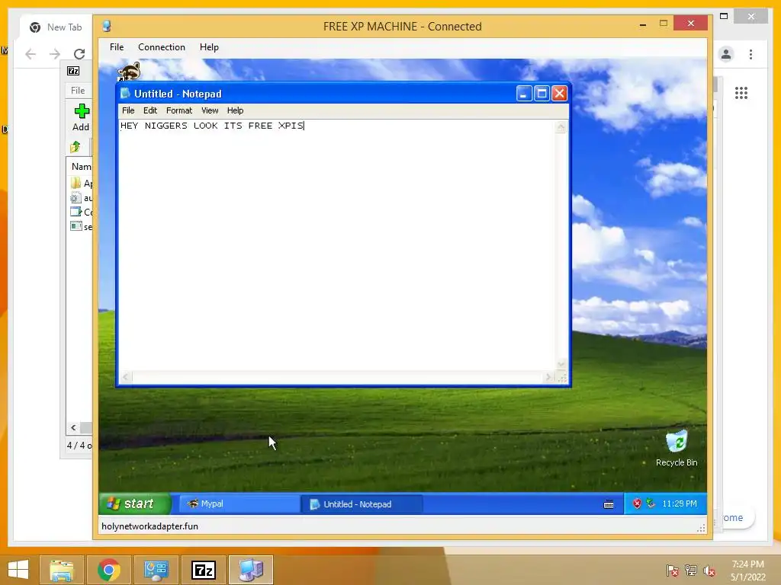Viewport: 781px width, 585px height.
Task: Click Notepad horizontal scrollbar right arrow
Action: [549, 377]
